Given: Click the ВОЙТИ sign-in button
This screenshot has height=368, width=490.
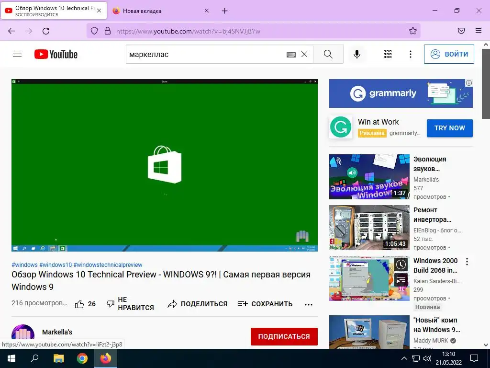Looking at the screenshot, I should [449, 54].
